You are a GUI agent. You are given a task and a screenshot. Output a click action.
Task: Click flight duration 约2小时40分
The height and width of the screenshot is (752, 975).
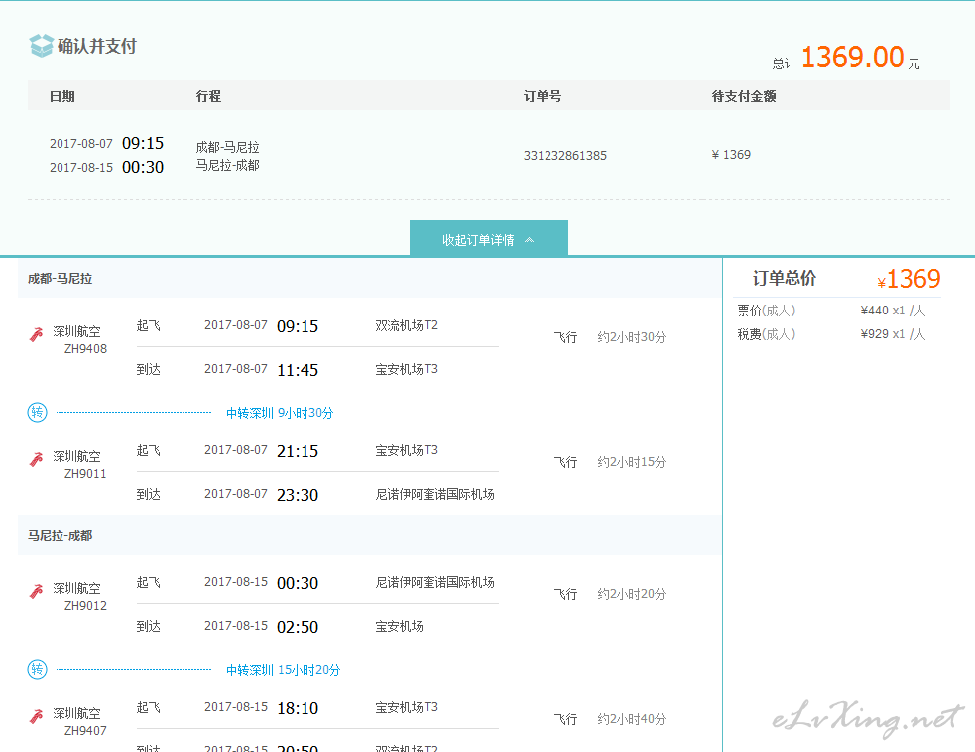pos(631,719)
